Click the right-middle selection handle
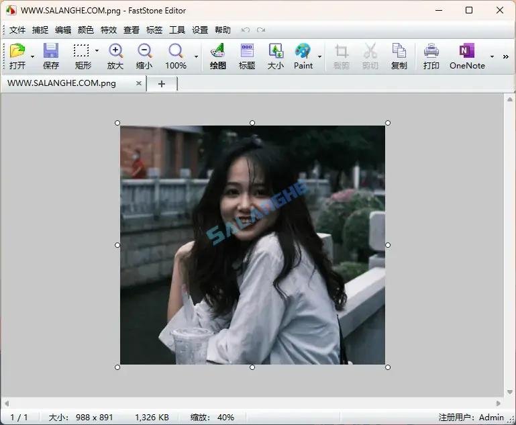Screen dimensions: 516x425 click(x=388, y=245)
